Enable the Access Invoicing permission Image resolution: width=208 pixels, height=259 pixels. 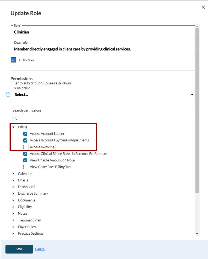point(25,147)
